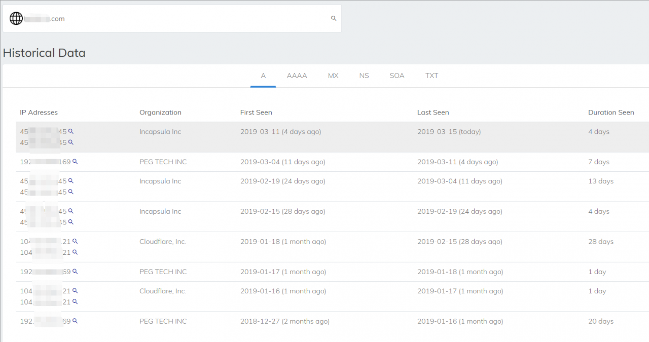Click the "20 days" duration cell
This screenshot has height=342, width=649.
click(601, 321)
